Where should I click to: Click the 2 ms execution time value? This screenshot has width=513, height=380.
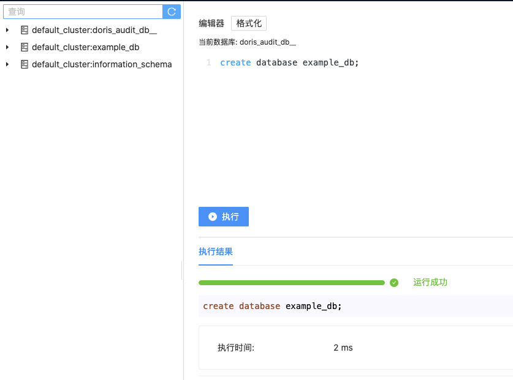coord(343,348)
